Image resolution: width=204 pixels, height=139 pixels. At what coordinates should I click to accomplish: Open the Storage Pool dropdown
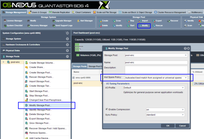point(186,55)
